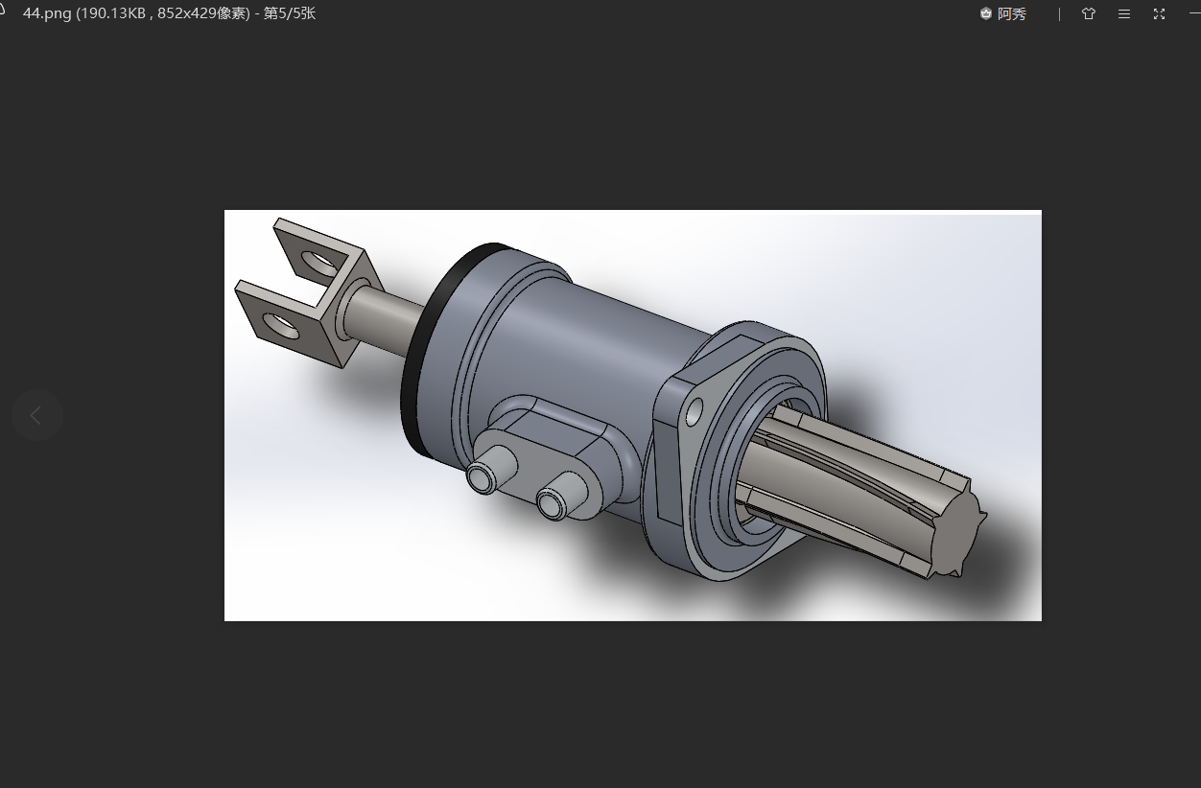The height and width of the screenshot is (788, 1201).
Task: Open skins via the T-shirt icon
Action: pyautogui.click(x=1089, y=13)
